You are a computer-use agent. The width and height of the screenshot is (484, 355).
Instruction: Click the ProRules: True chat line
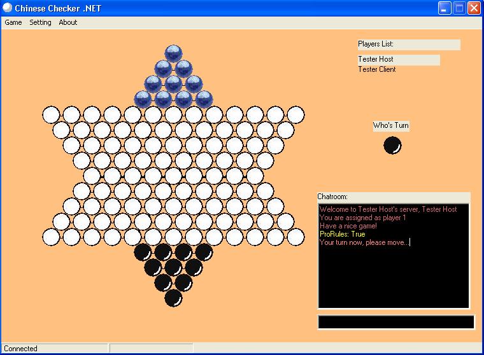coord(343,234)
